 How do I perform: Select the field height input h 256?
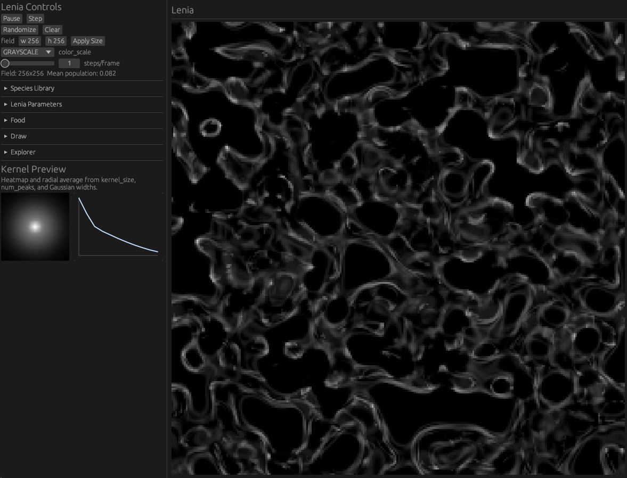[x=56, y=41]
